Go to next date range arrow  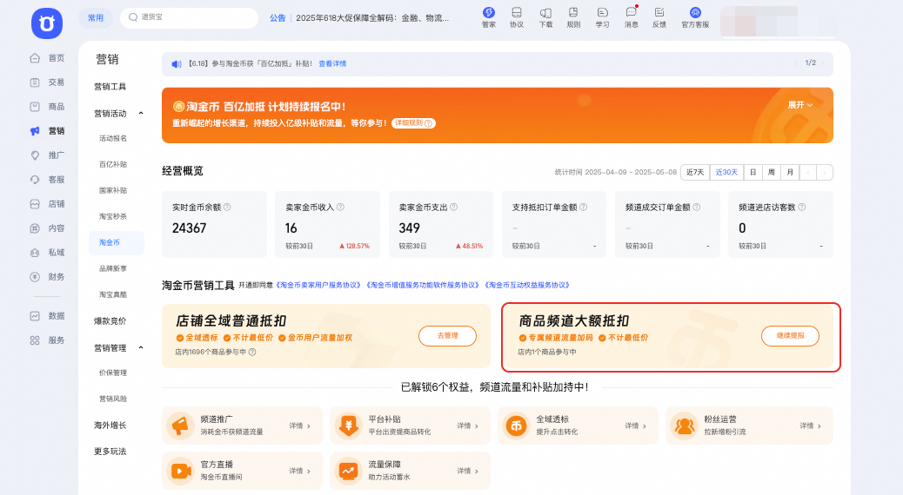(825, 173)
